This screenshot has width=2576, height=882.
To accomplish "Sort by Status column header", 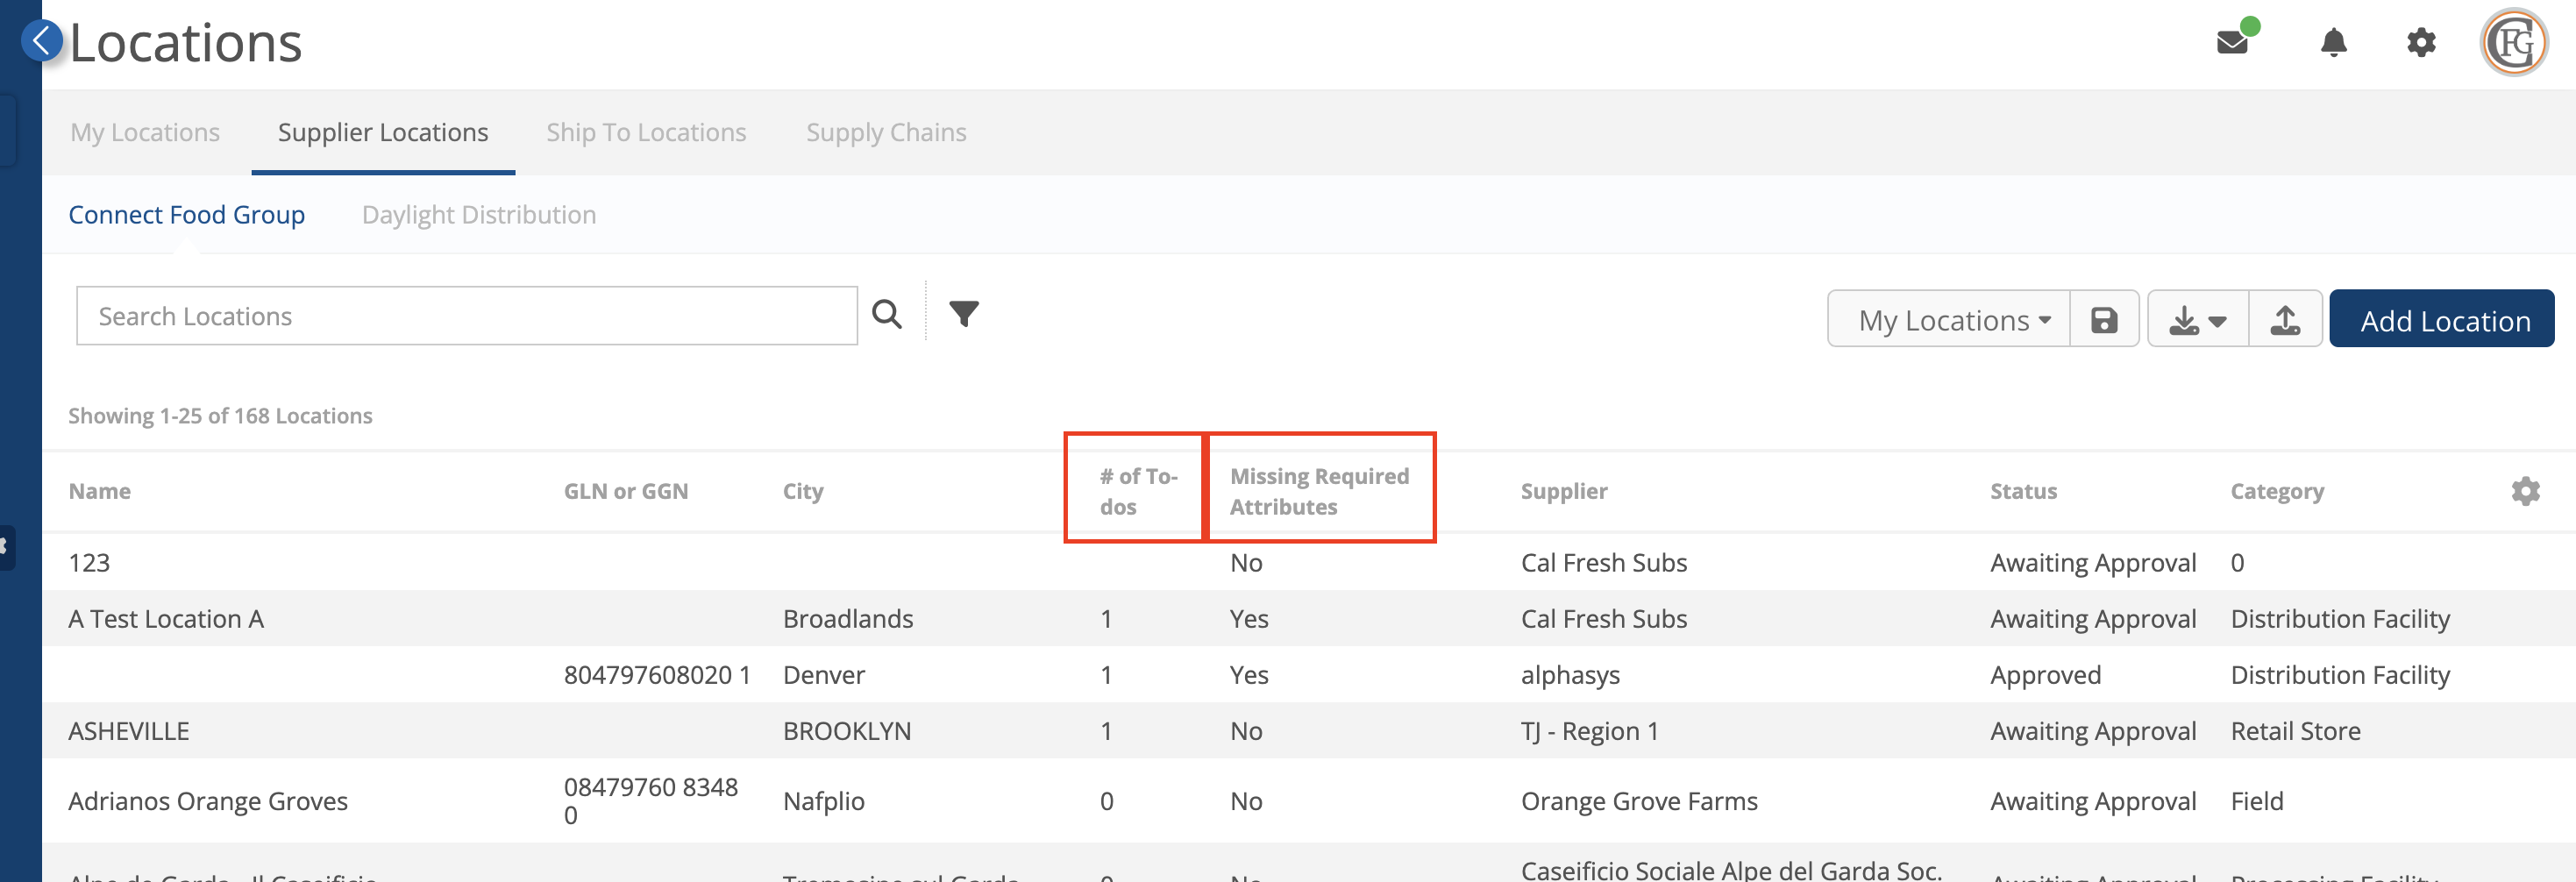I will click(x=2023, y=491).
